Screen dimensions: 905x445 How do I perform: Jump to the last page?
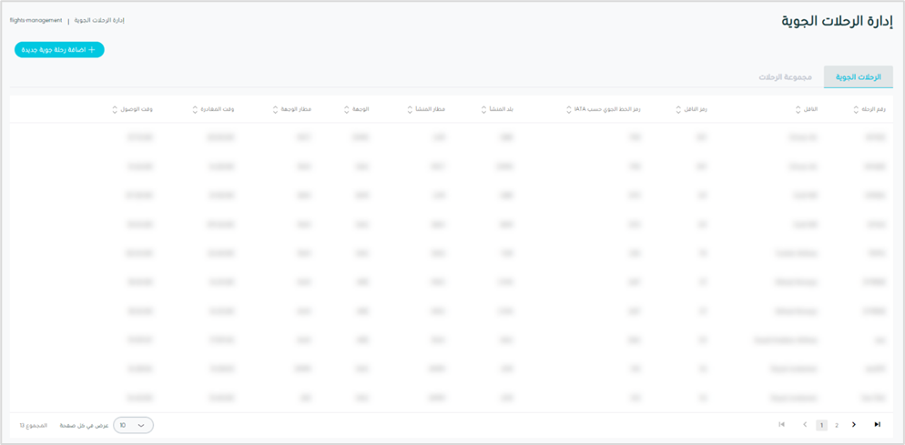point(878,425)
